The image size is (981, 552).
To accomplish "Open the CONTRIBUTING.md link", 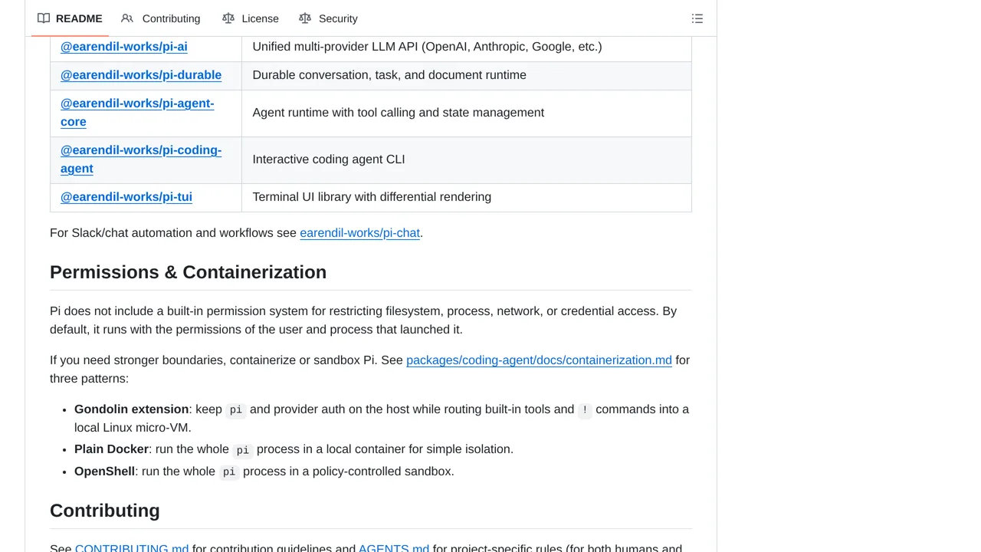I will pyautogui.click(x=132, y=547).
